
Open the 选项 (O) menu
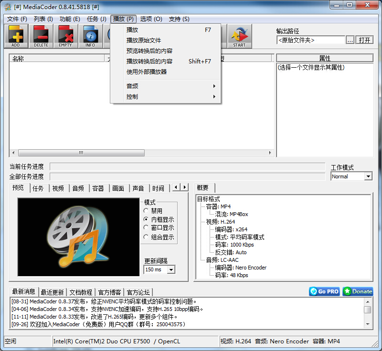(x=151, y=19)
